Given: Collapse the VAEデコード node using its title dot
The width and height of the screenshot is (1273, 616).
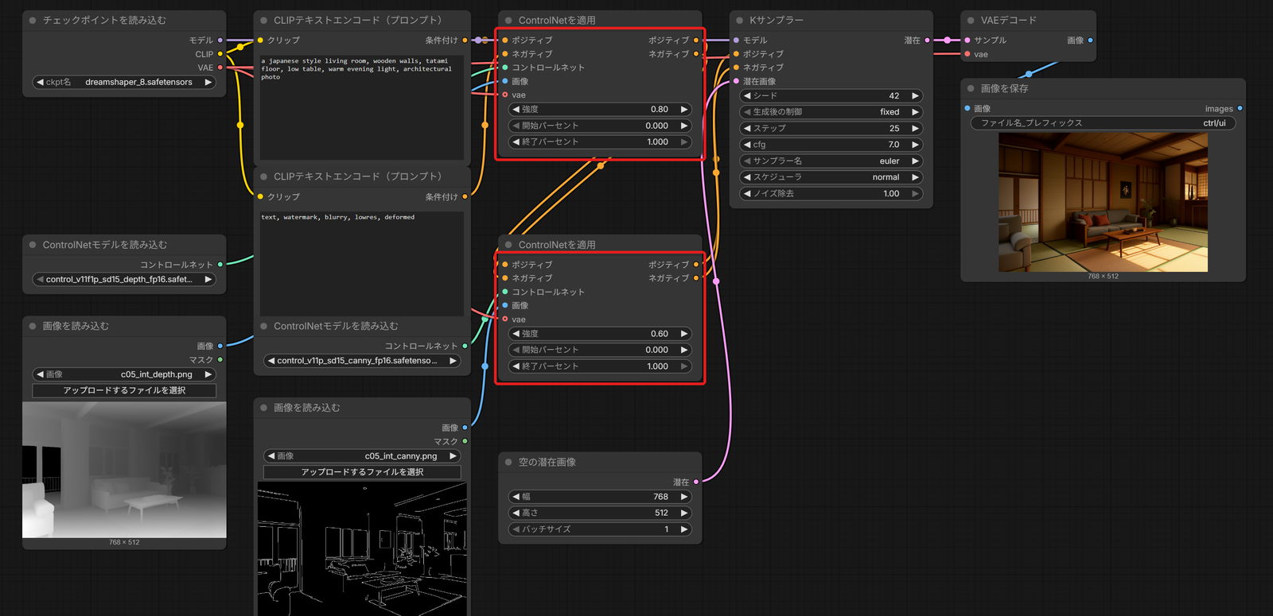Looking at the screenshot, I should pos(971,20).
